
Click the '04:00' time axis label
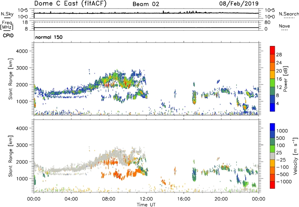click(71, 199)
